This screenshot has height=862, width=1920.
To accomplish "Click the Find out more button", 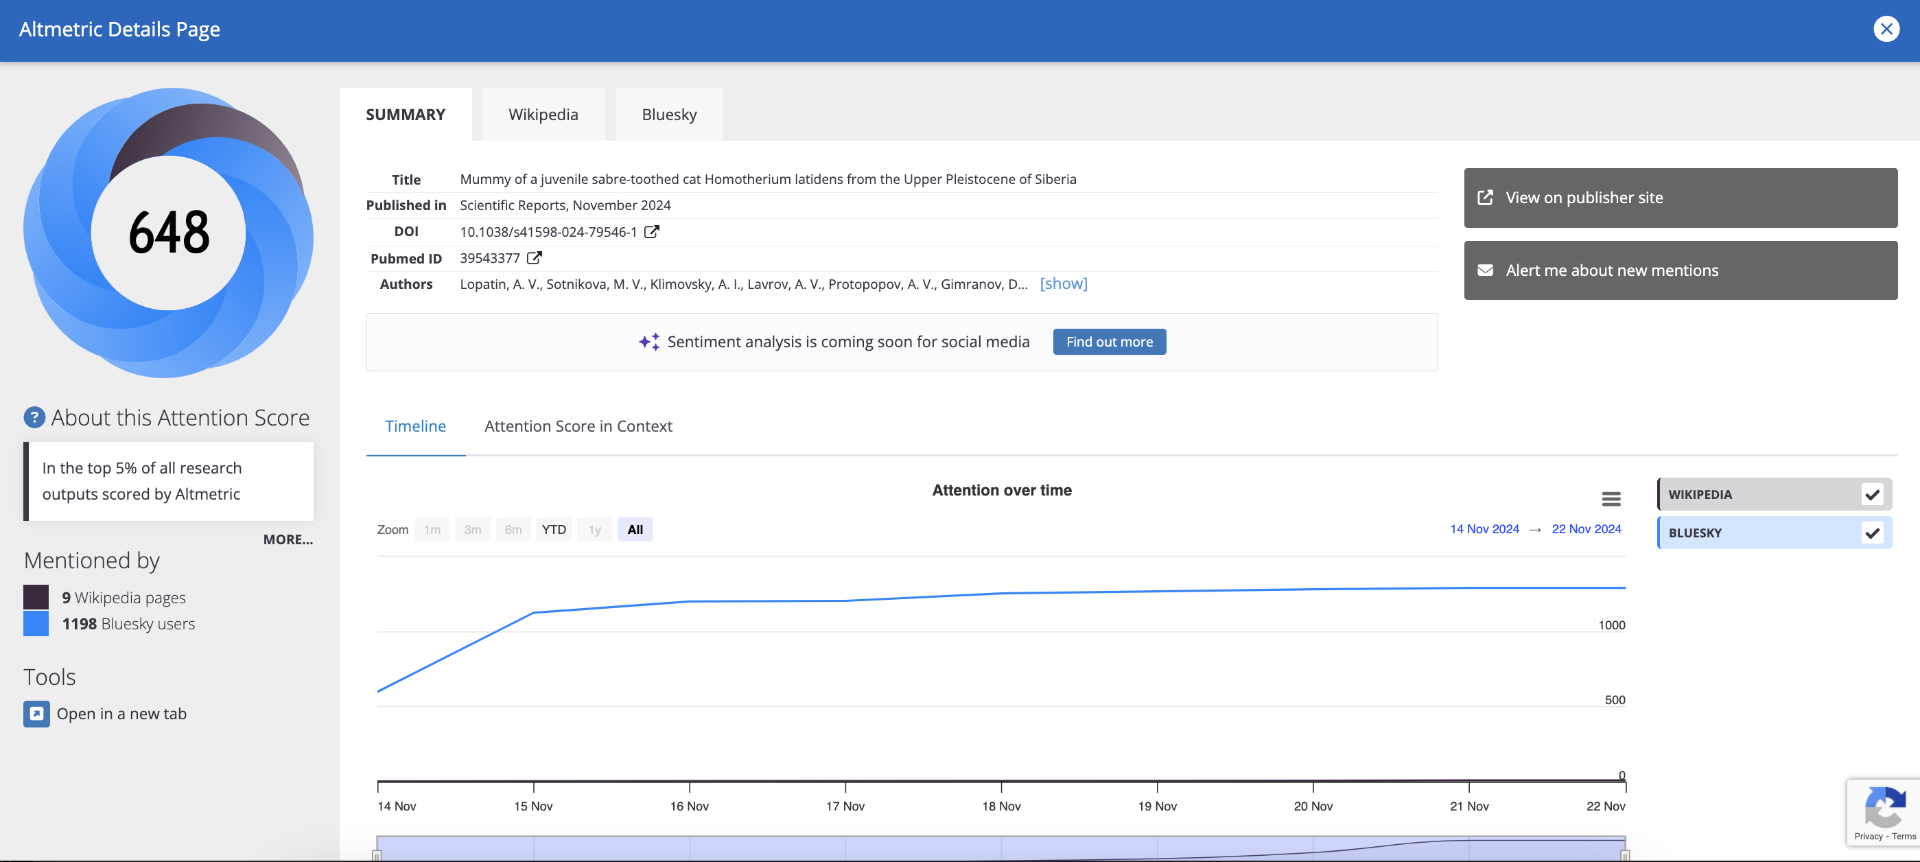I will [x=1109, y=342].
